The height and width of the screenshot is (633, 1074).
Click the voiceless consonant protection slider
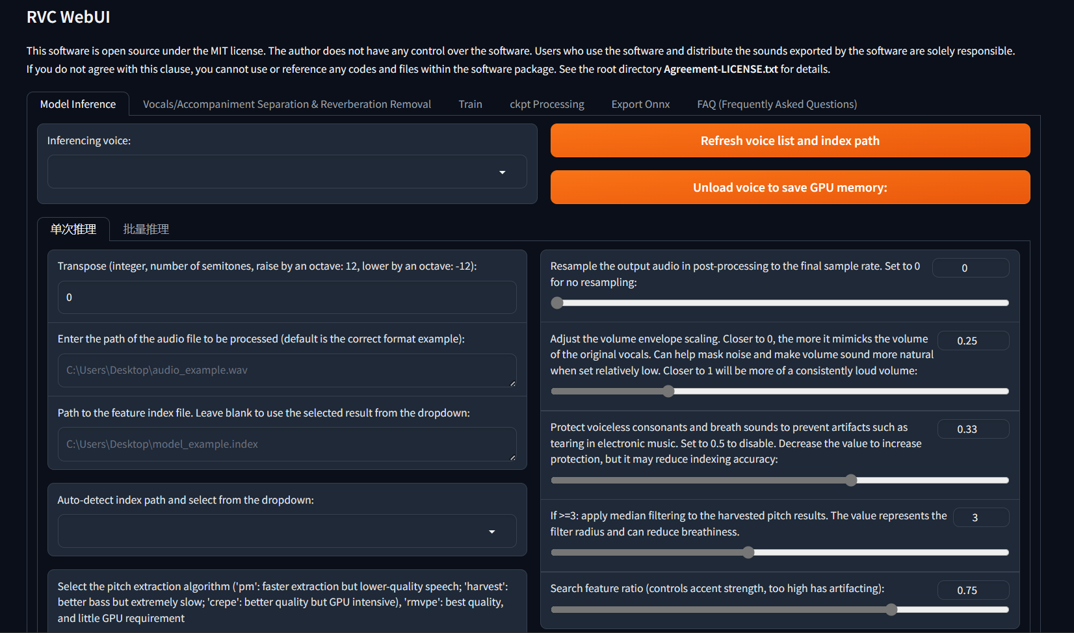779,480
